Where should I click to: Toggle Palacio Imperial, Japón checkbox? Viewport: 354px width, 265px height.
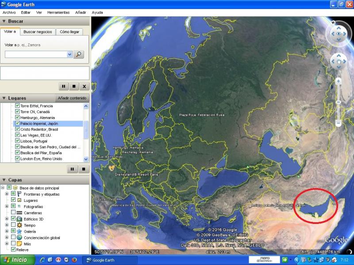[17, 123]
